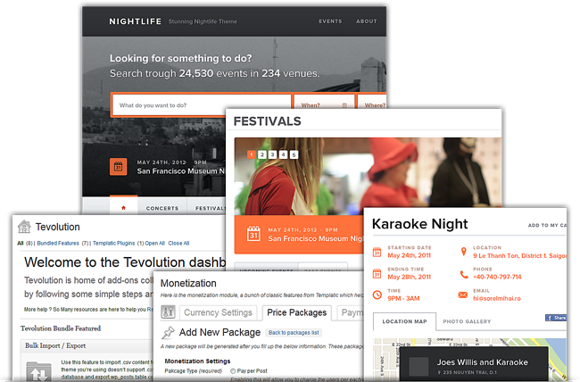Screen dimensions: 580x382
Task: Filter by Templatic Plugins
Action: point(114,243)
